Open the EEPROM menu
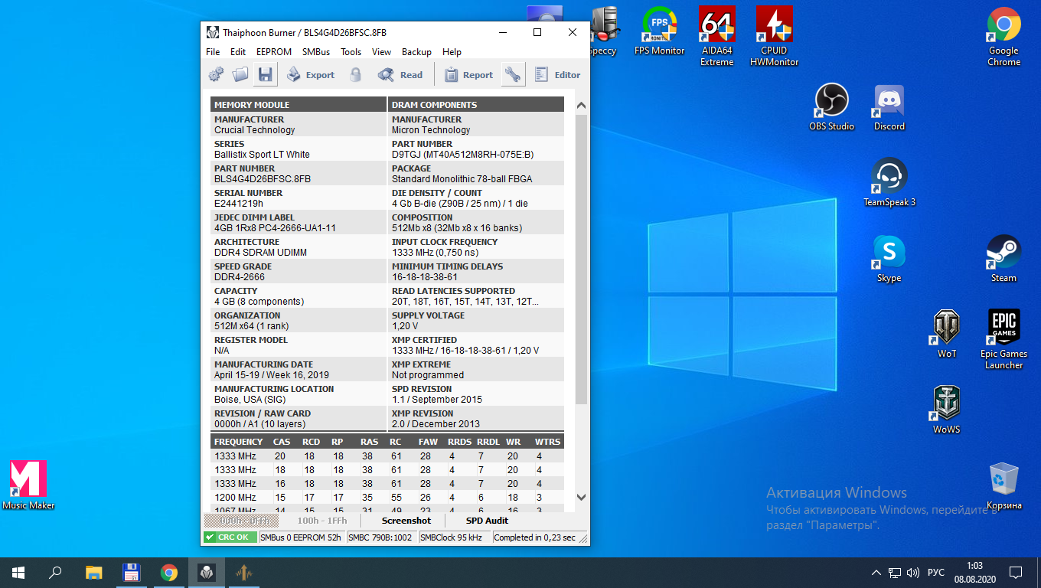Screen dimensions: 1041x588 coord(274,52)
